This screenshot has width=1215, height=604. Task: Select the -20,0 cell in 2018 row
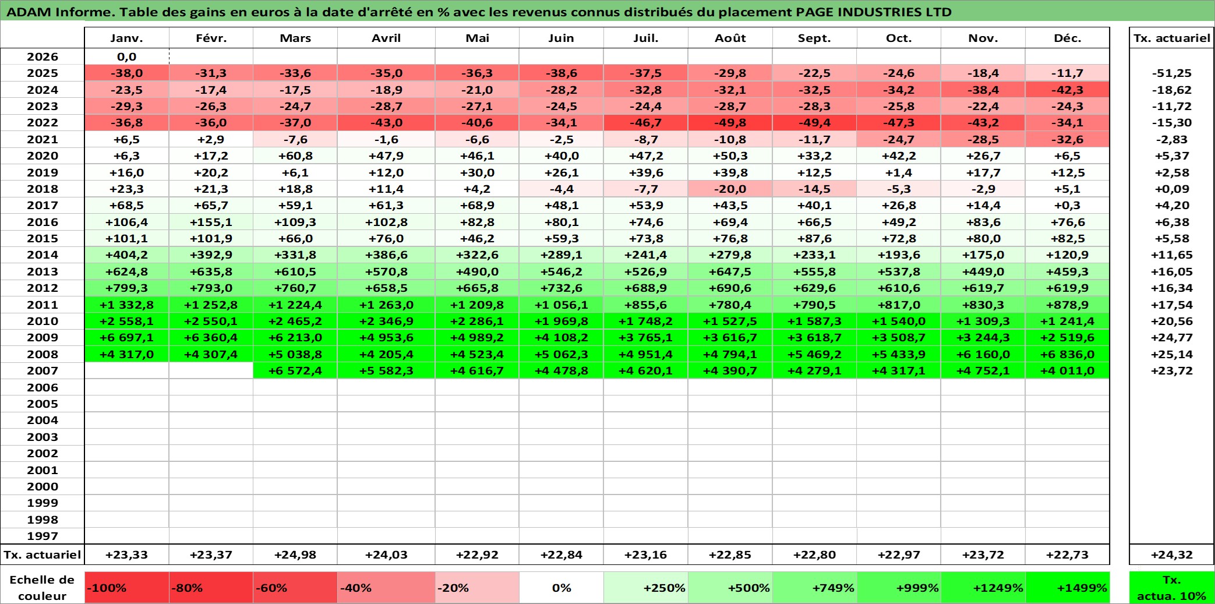730,189
